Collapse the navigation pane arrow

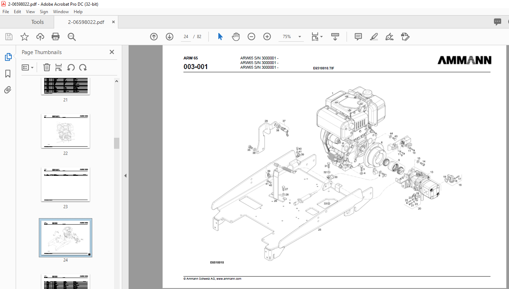pos(125,175)
